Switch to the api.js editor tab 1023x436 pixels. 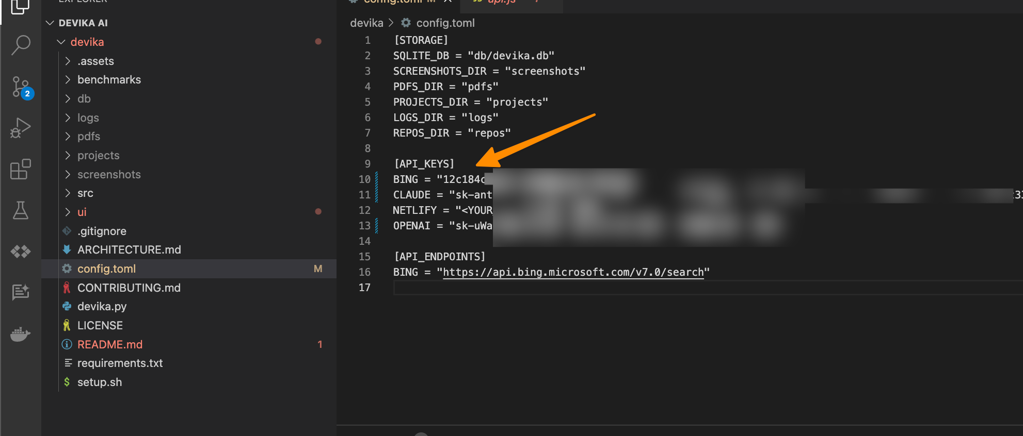501,2
